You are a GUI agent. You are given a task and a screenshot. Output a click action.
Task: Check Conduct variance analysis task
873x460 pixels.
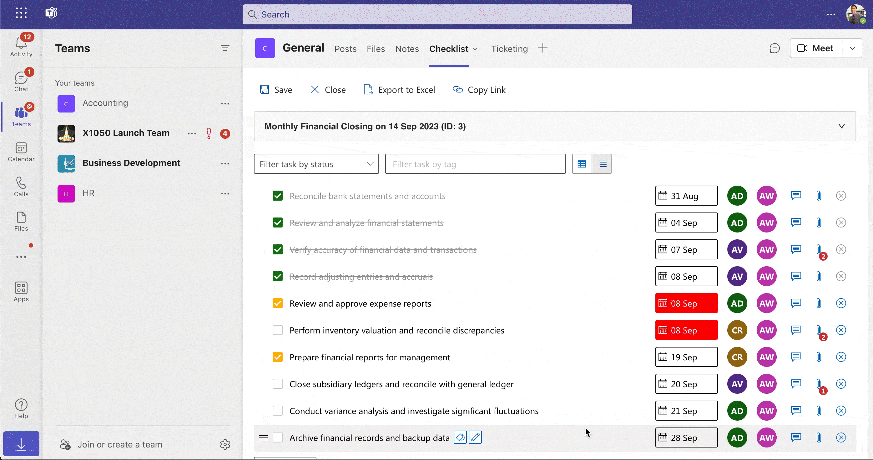(x=278, y=411)
